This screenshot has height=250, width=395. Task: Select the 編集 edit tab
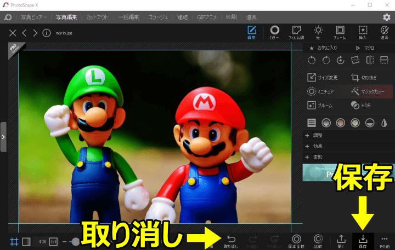252,33
